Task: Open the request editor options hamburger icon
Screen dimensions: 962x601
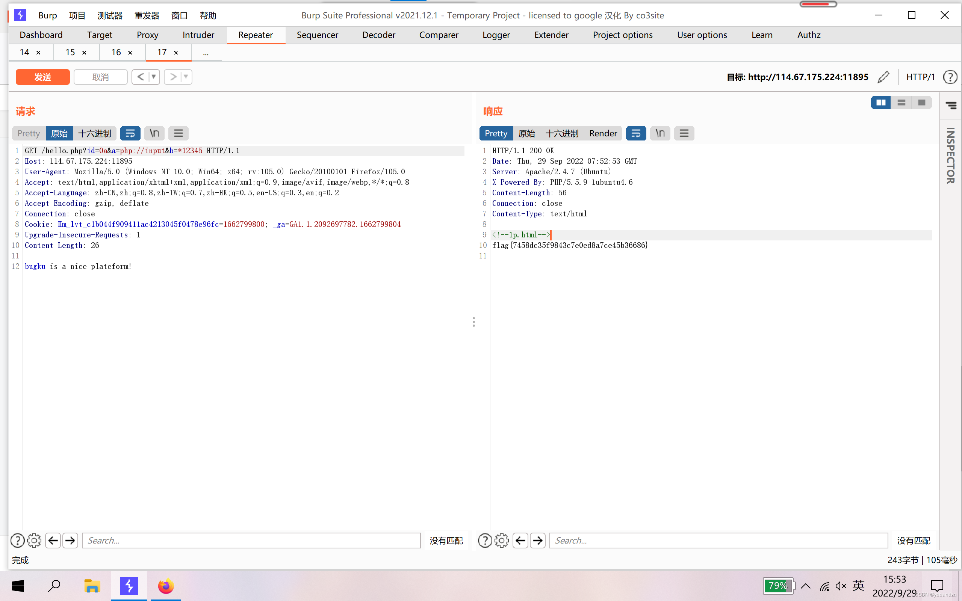Action: coord(178,133)
